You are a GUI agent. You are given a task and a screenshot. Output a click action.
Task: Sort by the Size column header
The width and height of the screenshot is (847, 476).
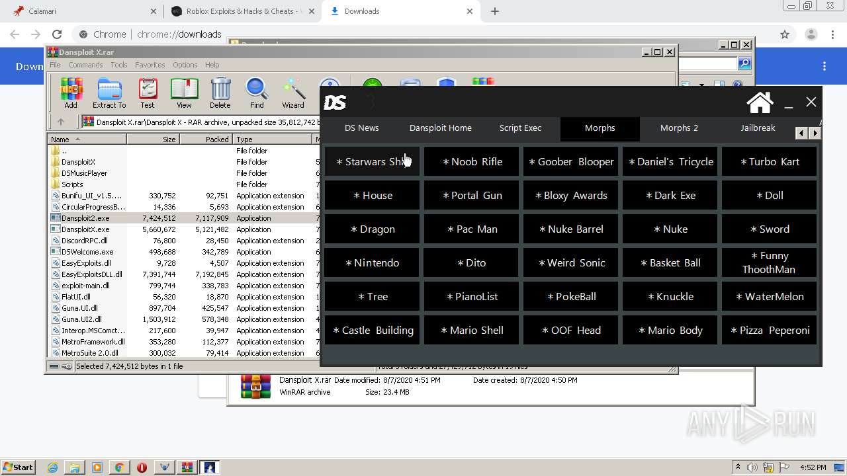[153, 139]
